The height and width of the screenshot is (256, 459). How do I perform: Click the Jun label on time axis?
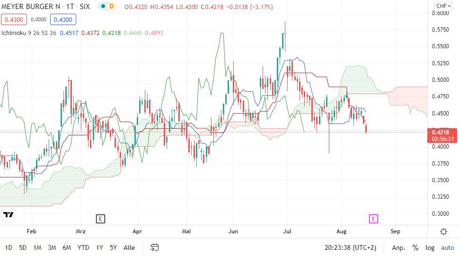coord(233,231)
